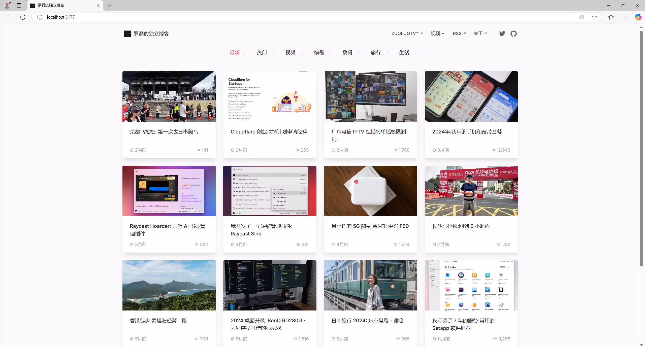
Task: Open the 京都马拉松 post thumbnail
Action: 169,96
